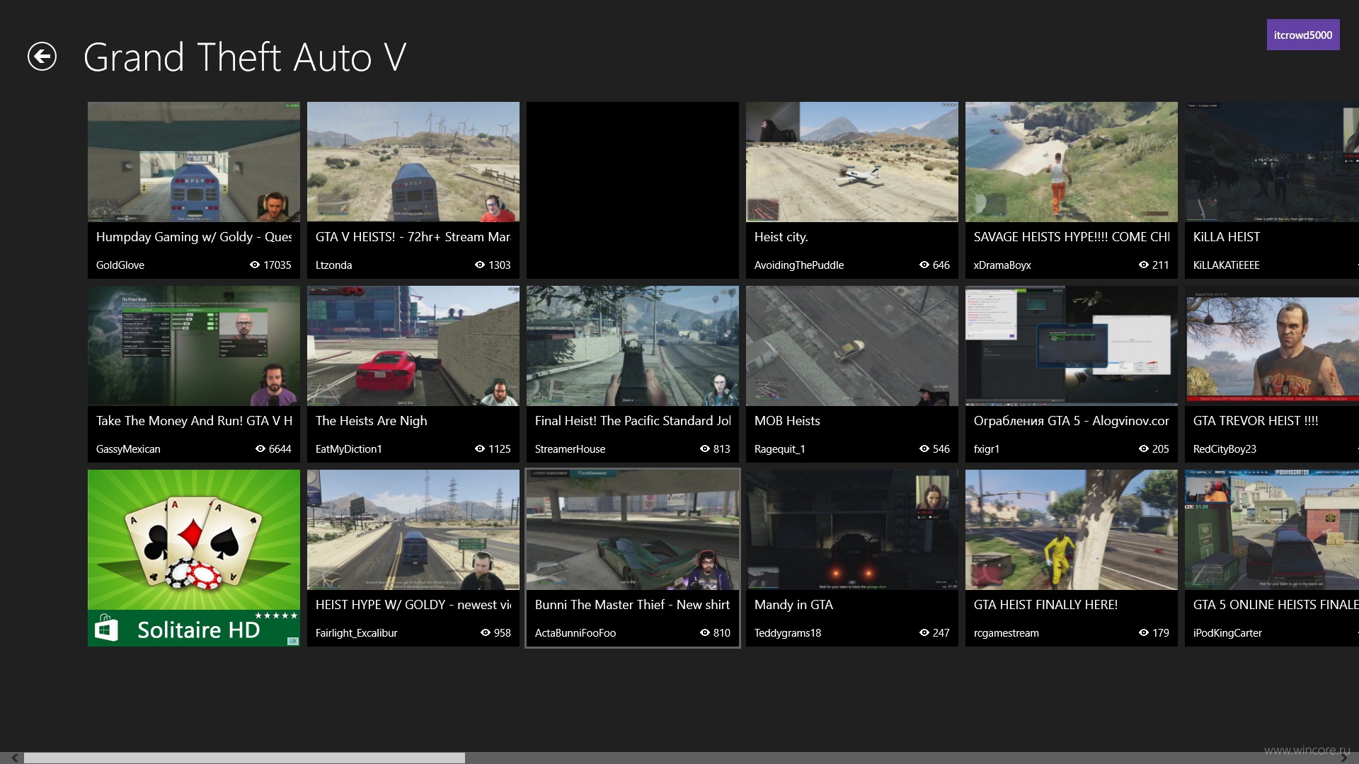Click the eye icon beside 205 viewers

[1144, 448]
